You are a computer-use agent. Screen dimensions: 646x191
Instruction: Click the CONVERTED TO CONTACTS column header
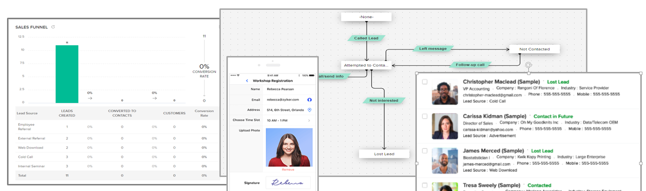122,113
